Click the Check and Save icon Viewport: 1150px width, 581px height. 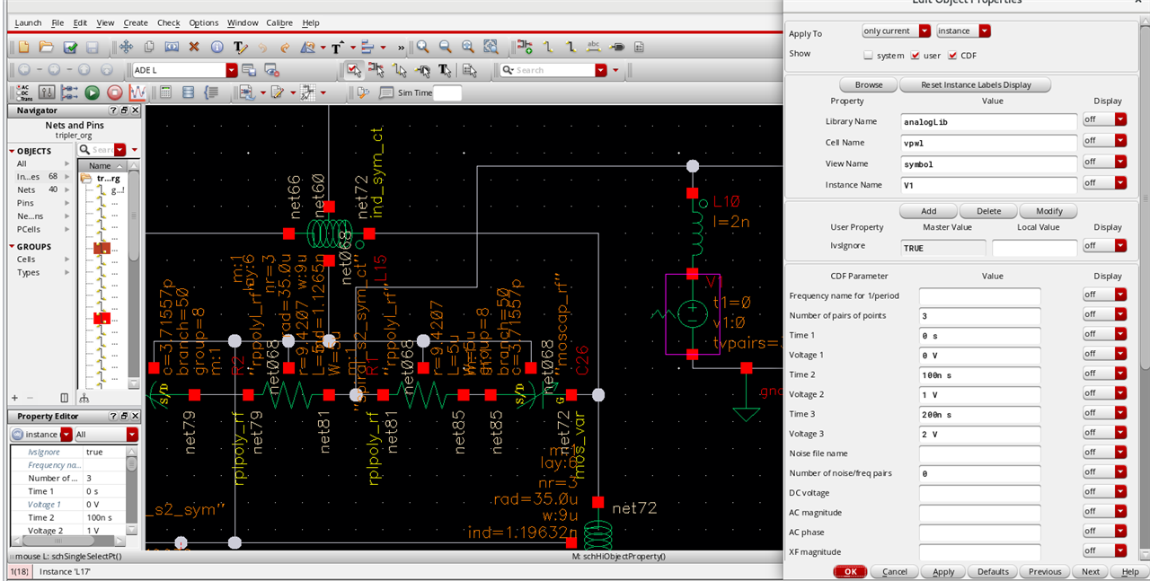[70, 47]
